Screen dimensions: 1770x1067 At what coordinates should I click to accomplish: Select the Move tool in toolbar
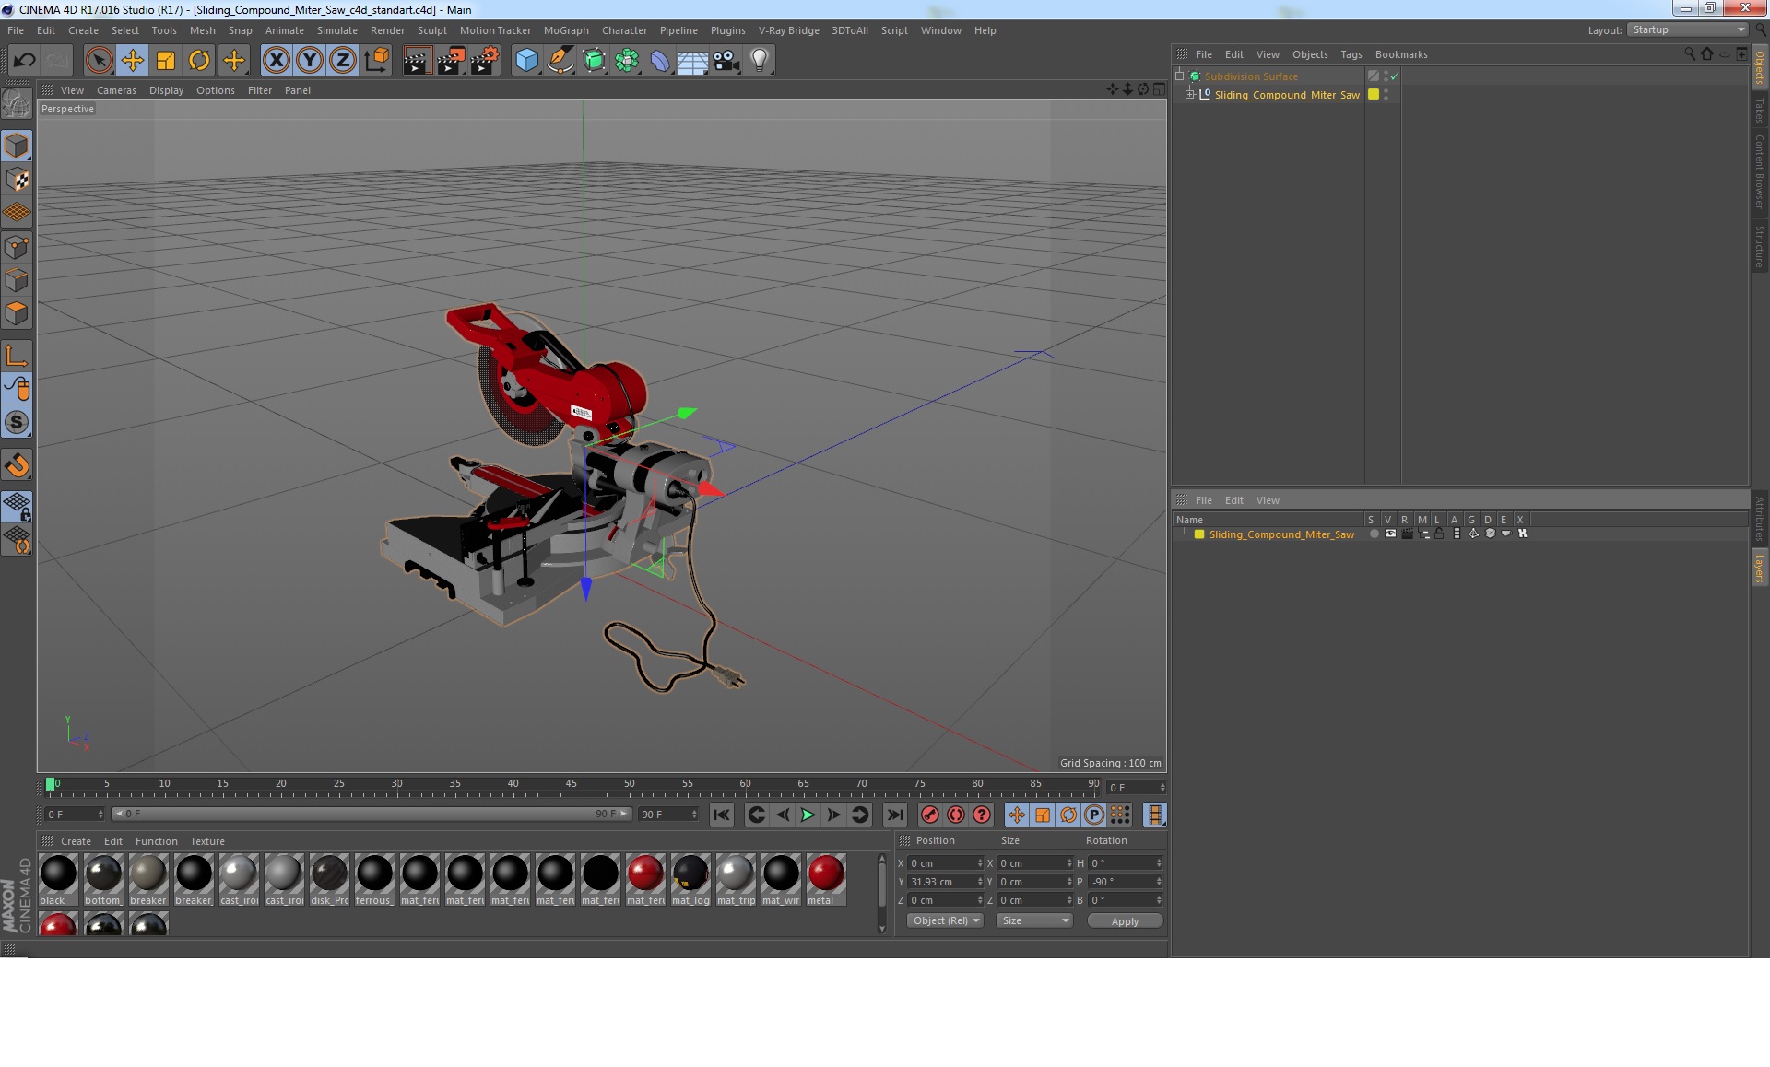pos(133,61)
